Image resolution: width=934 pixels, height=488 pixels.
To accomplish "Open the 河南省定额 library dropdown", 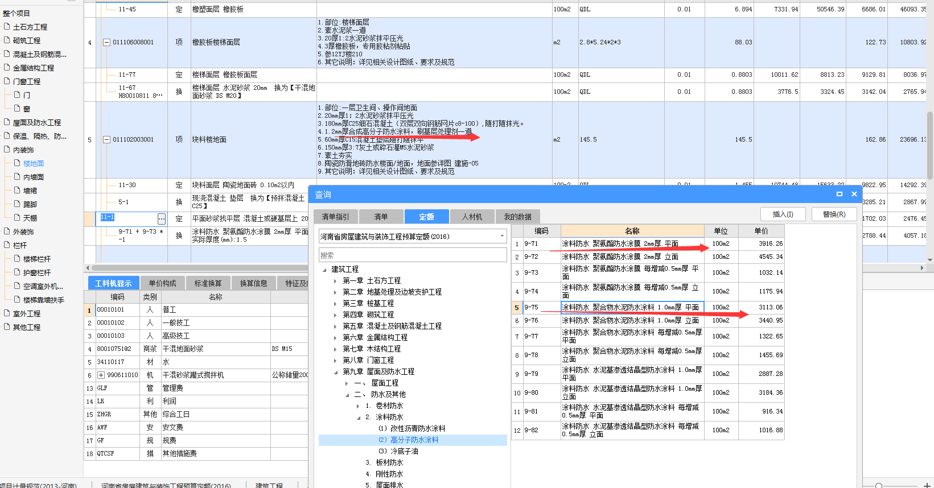I will [x=502, y=236].
